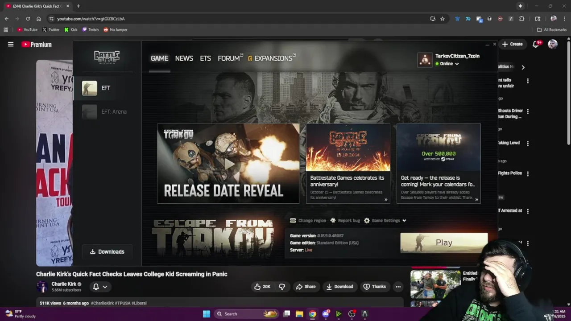Open Gemini sparkle icon in title bar
This screenshot has width=571, height=321.
click(520, 6)
